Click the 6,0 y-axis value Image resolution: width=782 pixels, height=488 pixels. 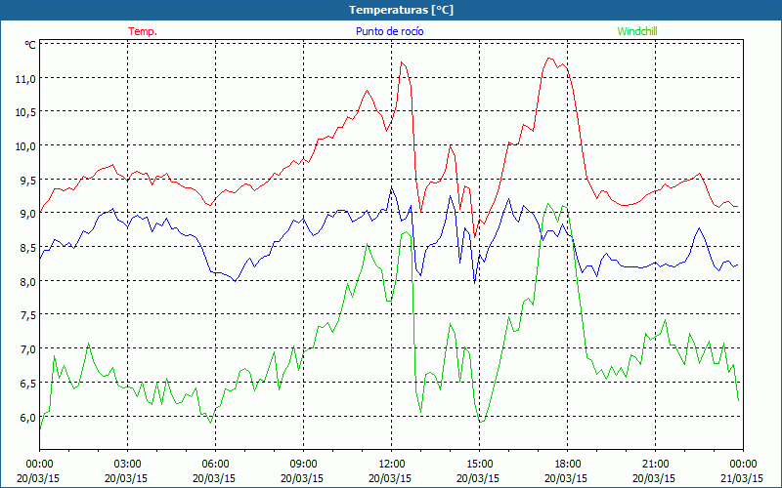(28, 418)
